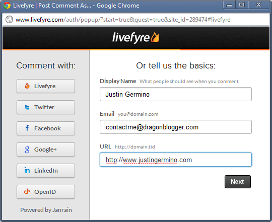Select OpenID login option
This screenshot has width=272, height=222.
point(46,192)
